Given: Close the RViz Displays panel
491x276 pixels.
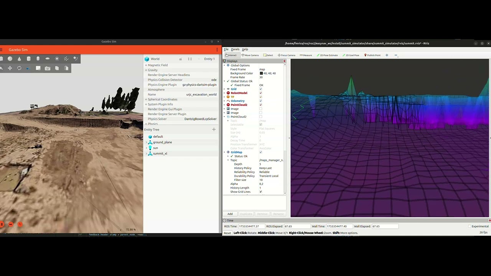Looking at the screenshot, I should click(284, 61).
